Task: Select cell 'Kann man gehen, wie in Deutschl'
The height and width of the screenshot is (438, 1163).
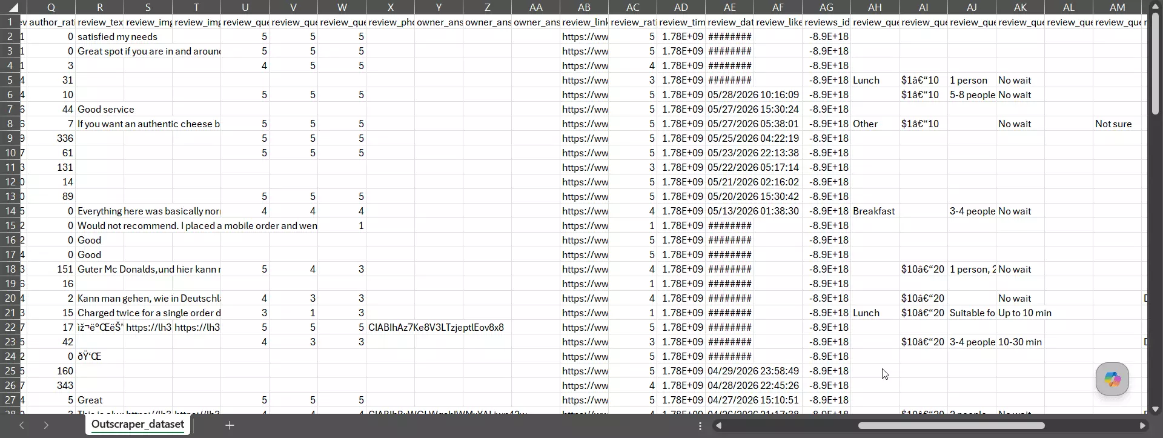Action: (100, 298)
